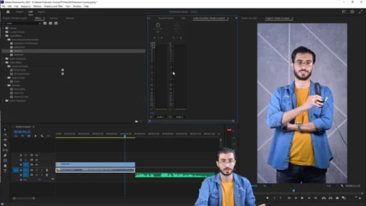Collapse the Obsolete folder

click(x=6, y=85)
